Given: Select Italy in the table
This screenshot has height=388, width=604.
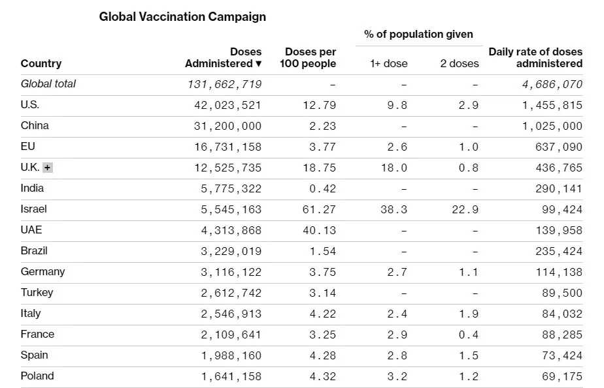Looking at the screenshot, I should point(31,313).
